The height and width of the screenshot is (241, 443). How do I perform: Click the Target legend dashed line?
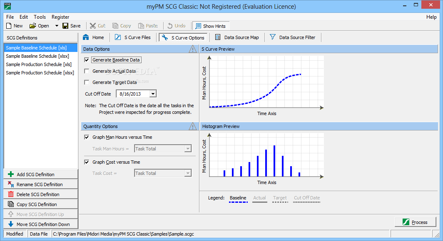pos(280,202)
